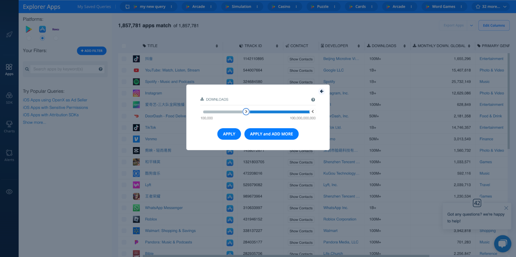Click the Roblox app icon
Screen dimensions: 516x257
[x=136, y=219]
